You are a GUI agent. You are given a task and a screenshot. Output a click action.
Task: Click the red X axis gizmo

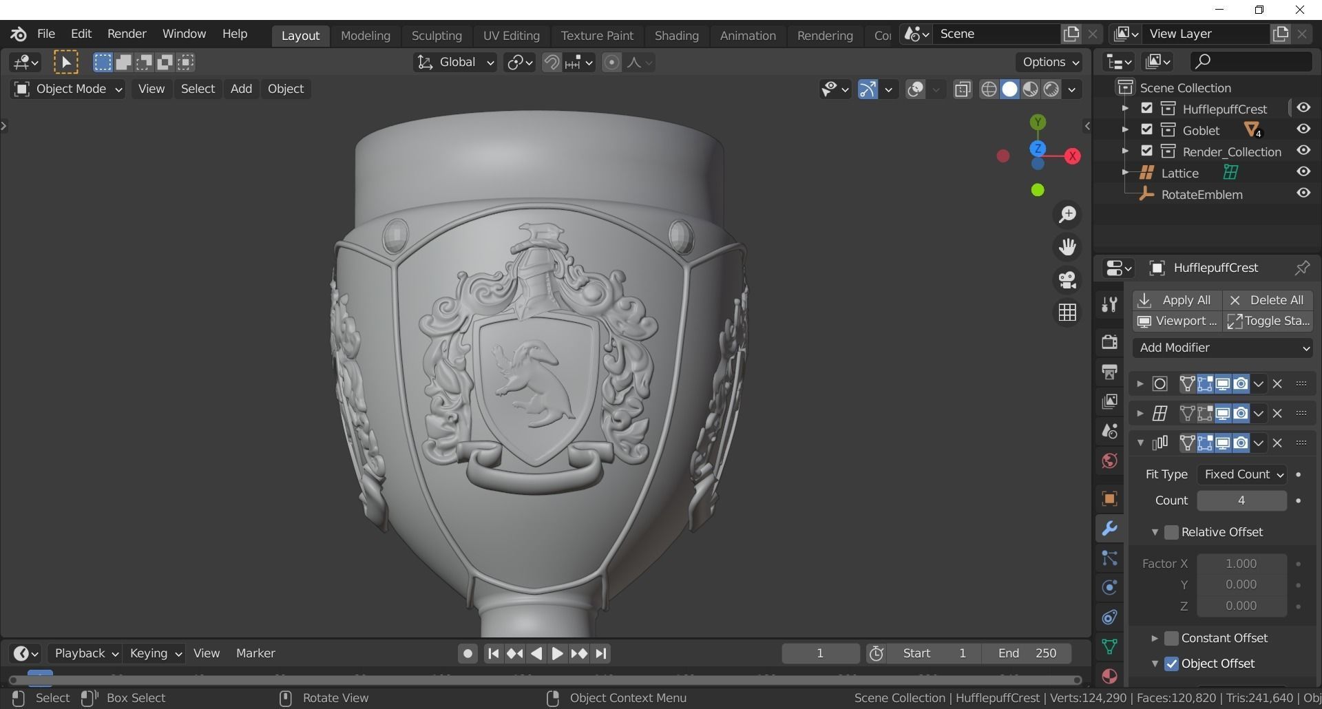click(1072, 156)
